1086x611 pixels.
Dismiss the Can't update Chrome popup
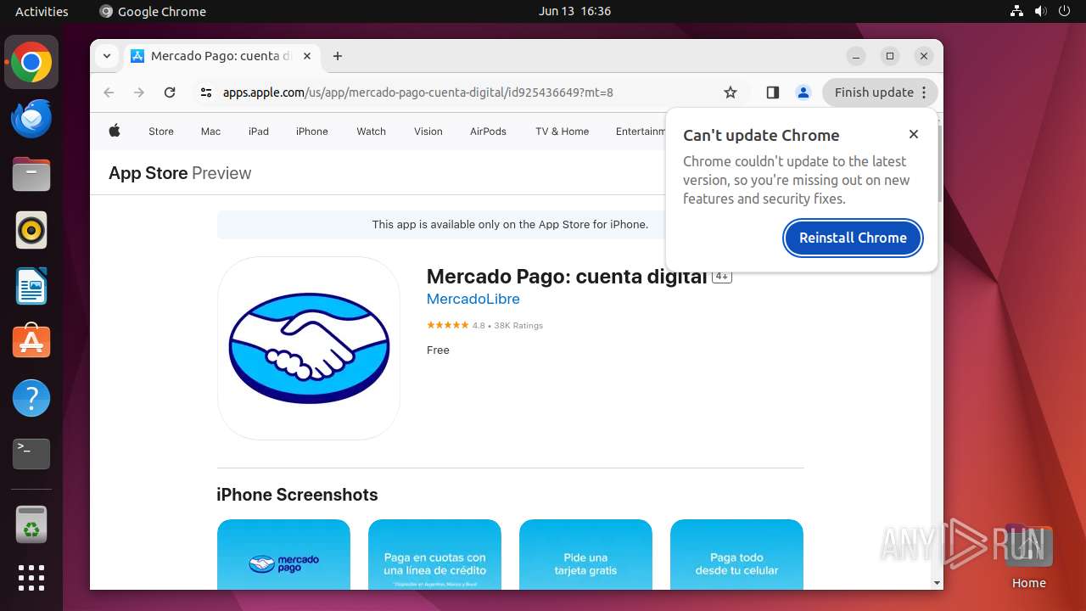[914, 134]
